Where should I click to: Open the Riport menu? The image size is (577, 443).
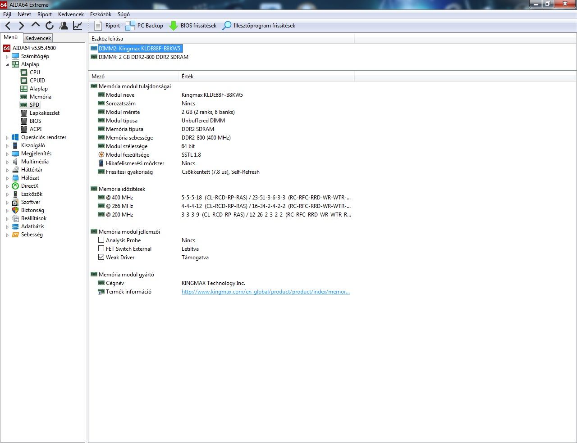click(x=45, y=14)
